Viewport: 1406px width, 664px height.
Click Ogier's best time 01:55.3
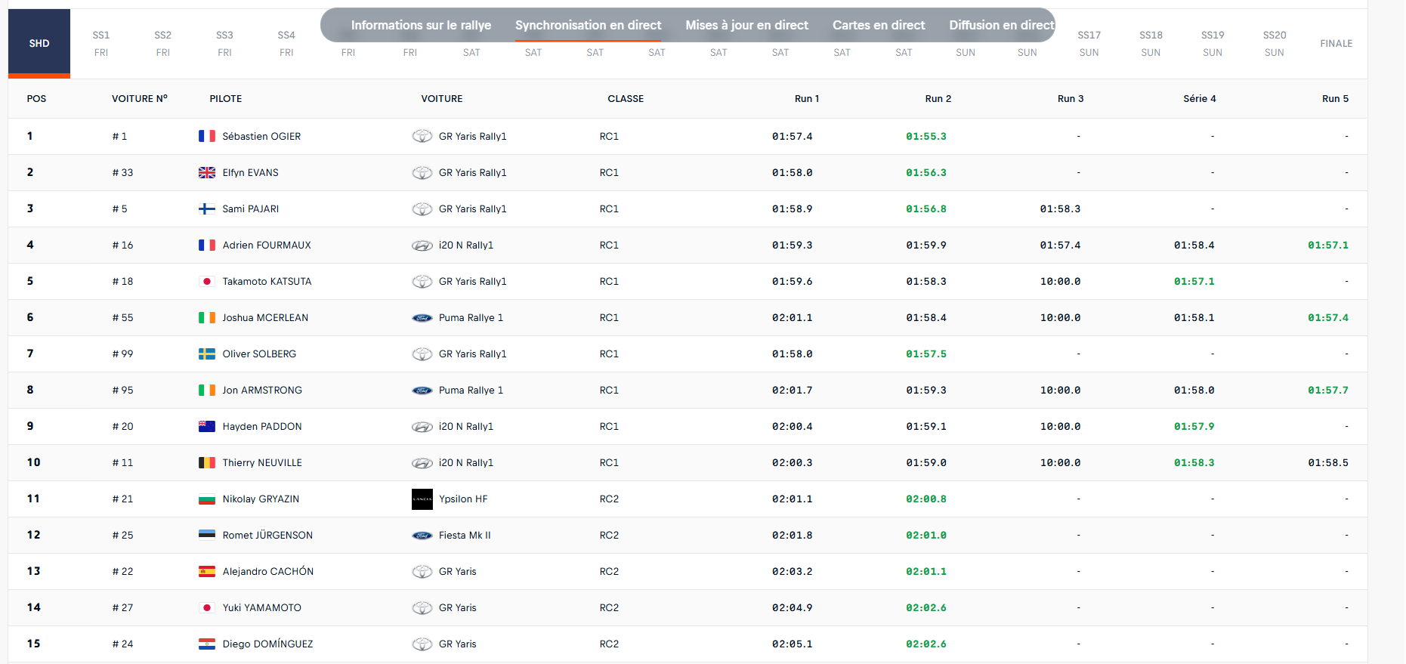pyautogui.click(x=926, y=136)
